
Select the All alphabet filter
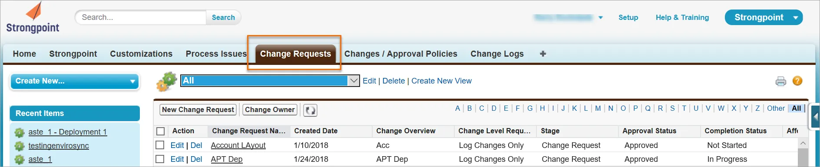(x=796, y=108)
